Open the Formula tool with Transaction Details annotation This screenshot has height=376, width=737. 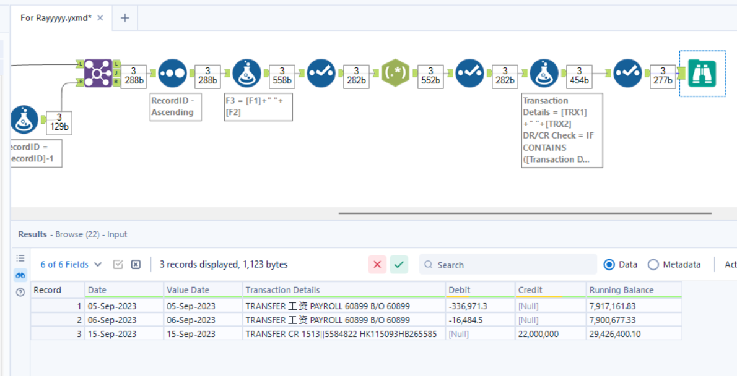[x=544, y=72]
